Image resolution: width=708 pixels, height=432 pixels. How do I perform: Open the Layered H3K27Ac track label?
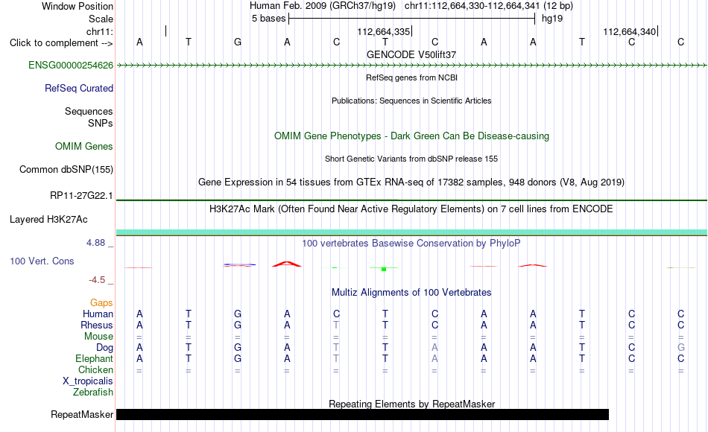48,220
